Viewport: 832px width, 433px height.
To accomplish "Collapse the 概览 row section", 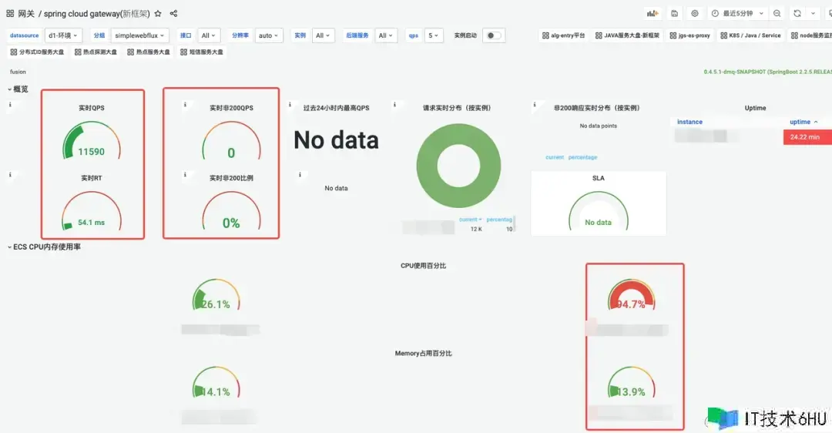I will (20, 89).
